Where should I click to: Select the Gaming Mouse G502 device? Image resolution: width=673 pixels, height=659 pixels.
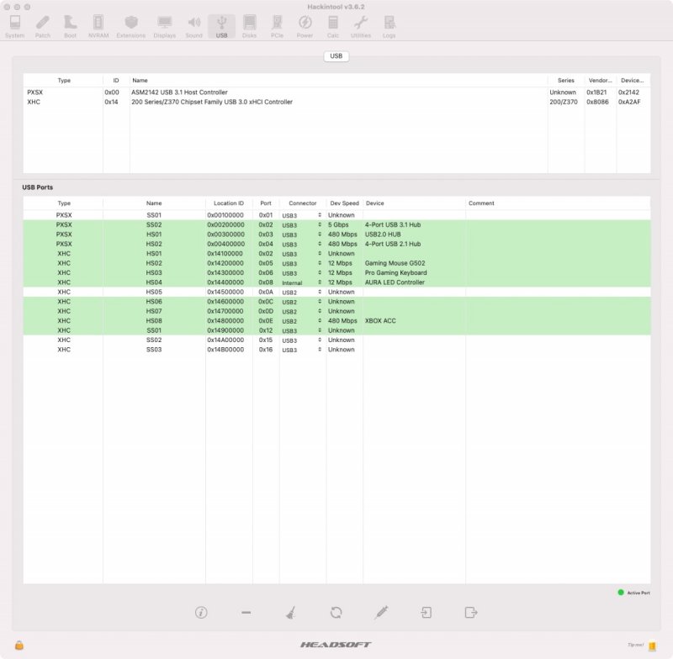point(395,263)
